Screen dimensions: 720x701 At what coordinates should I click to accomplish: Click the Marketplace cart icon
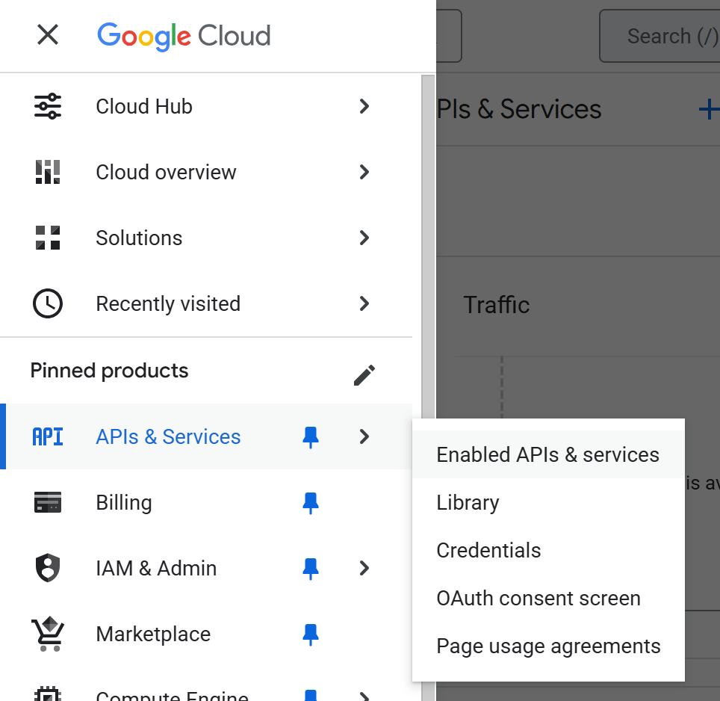click(48, 634)
